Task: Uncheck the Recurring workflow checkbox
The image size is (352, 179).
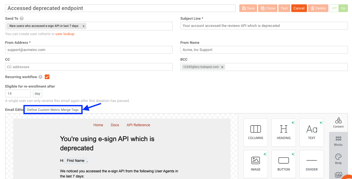Action: coord(47,77)
